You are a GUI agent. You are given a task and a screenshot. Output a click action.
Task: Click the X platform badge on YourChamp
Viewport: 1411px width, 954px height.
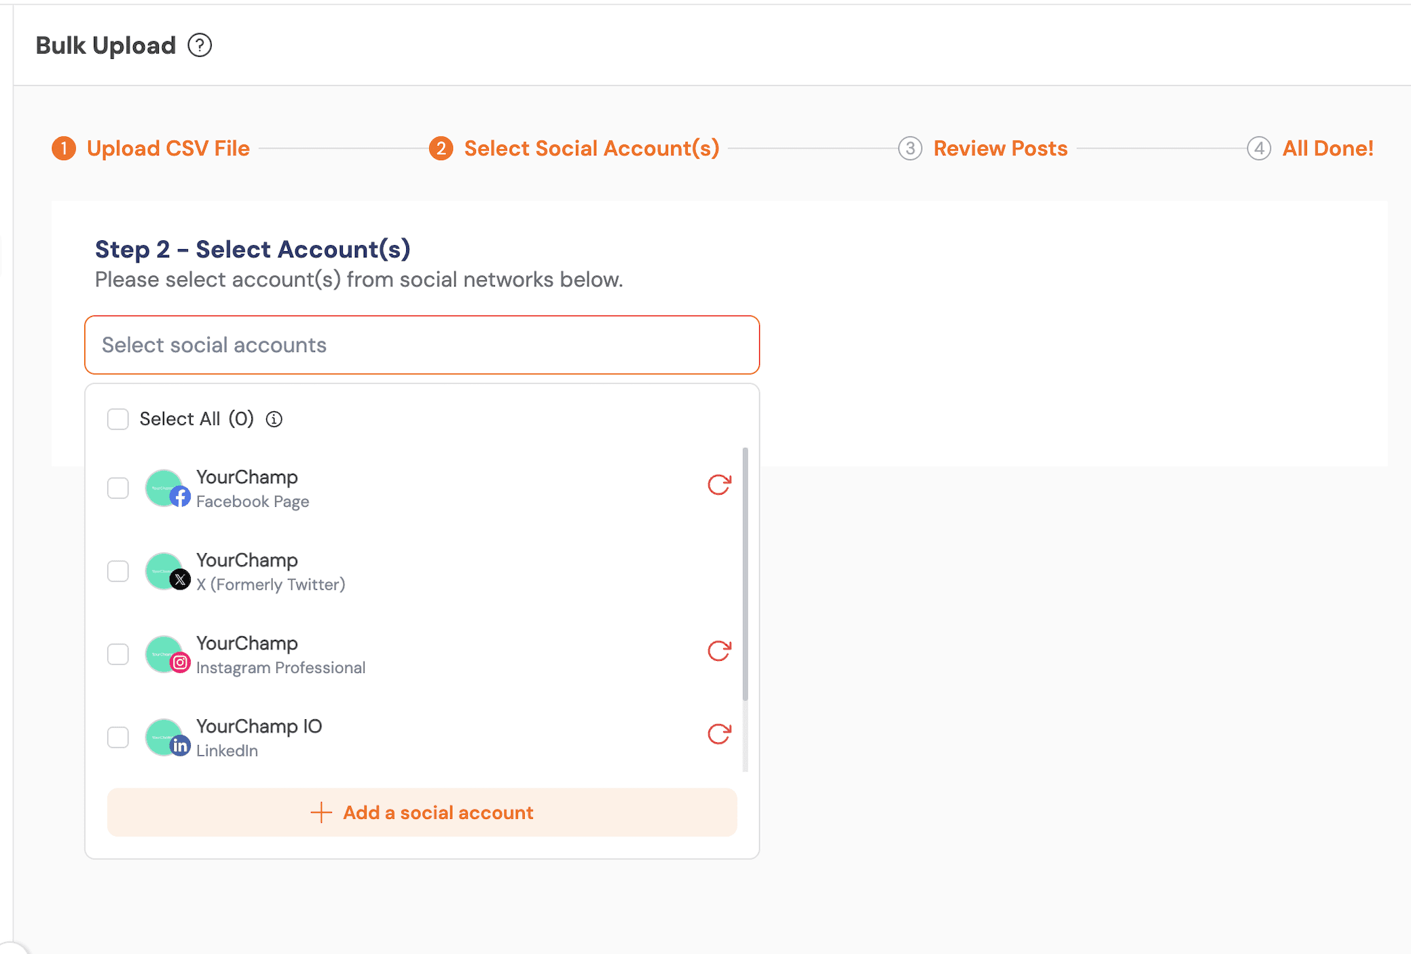(181, 581)
